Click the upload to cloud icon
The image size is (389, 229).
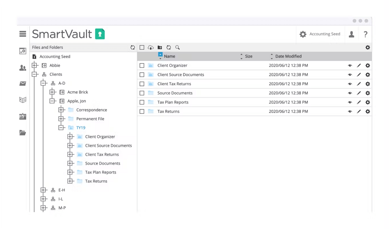coord(151,48)
